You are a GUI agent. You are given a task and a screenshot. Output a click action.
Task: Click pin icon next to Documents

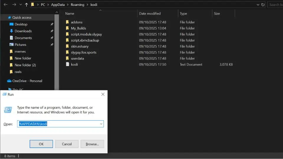[52, 38]
